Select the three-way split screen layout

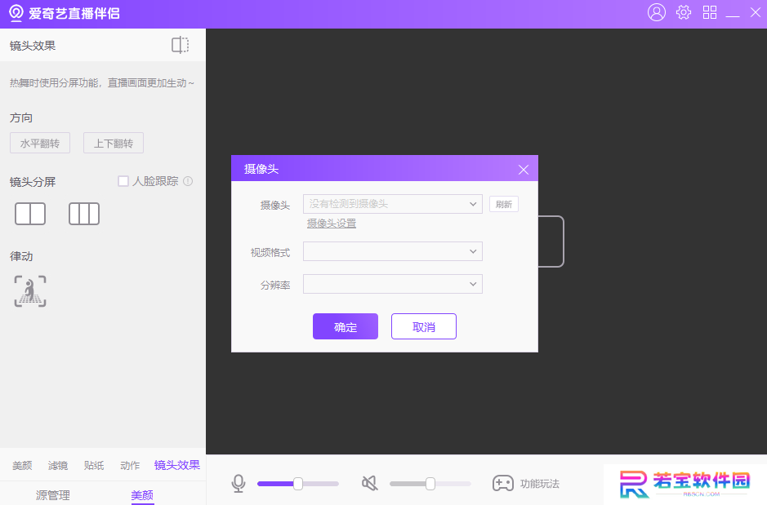pyautogui.click(x=84, y=214)
